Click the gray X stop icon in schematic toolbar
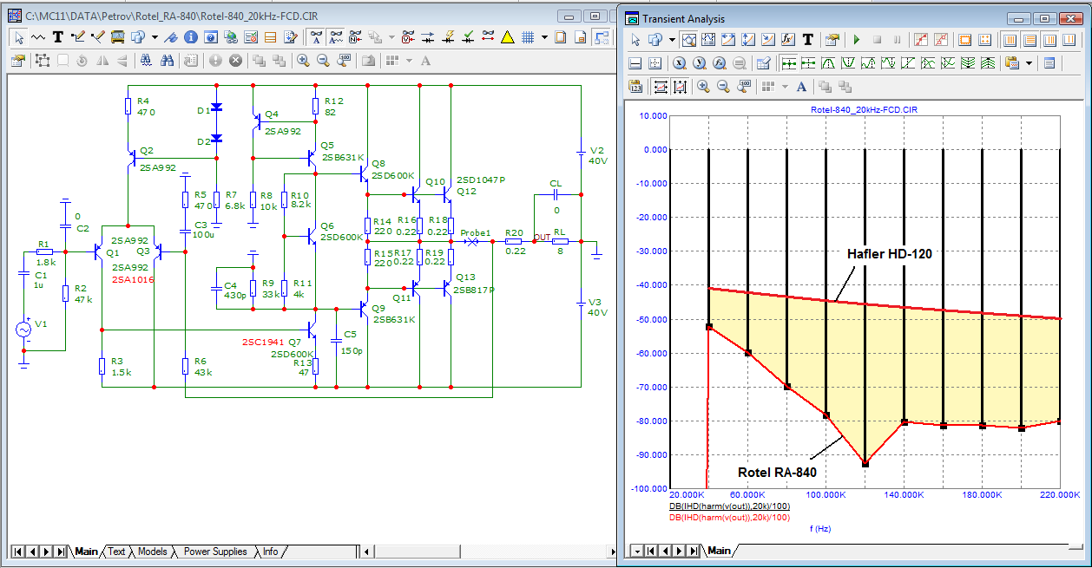The image size is (1092, 568). click(x=235, y=61)
